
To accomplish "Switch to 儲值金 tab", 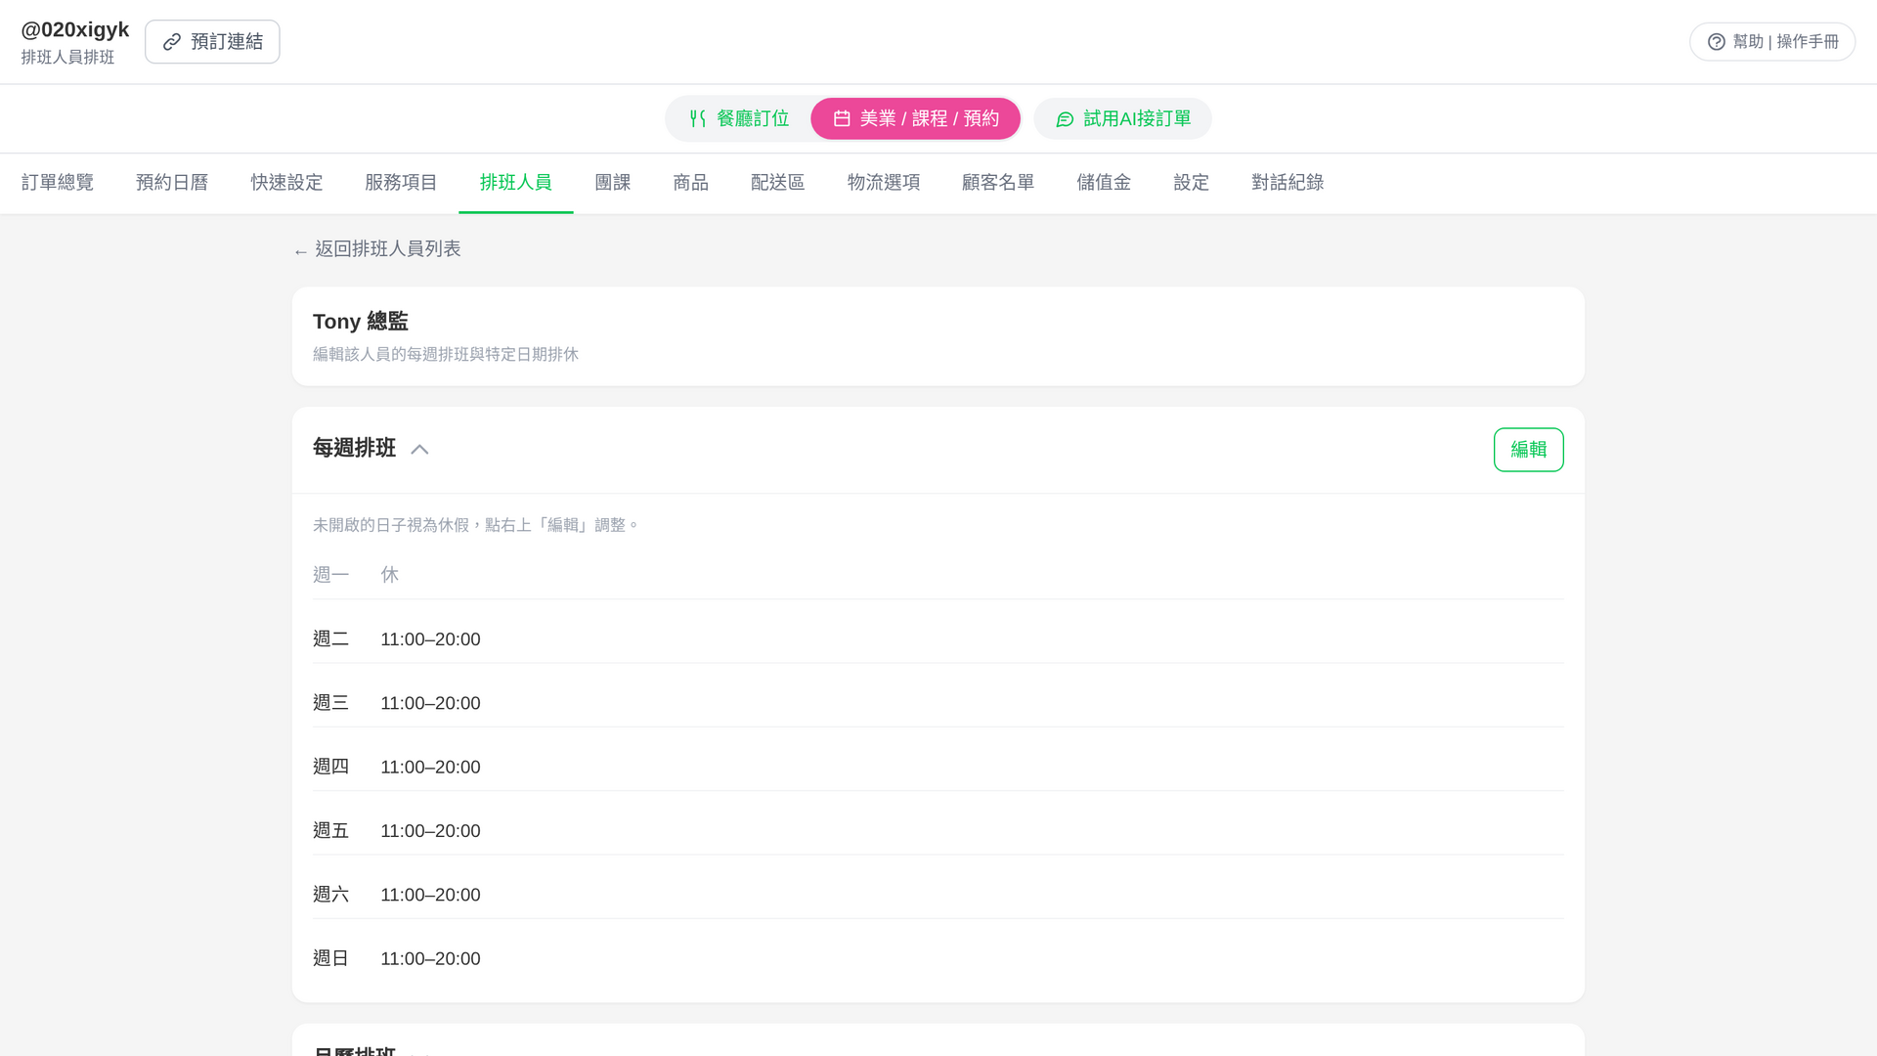I will (1104, 183).
